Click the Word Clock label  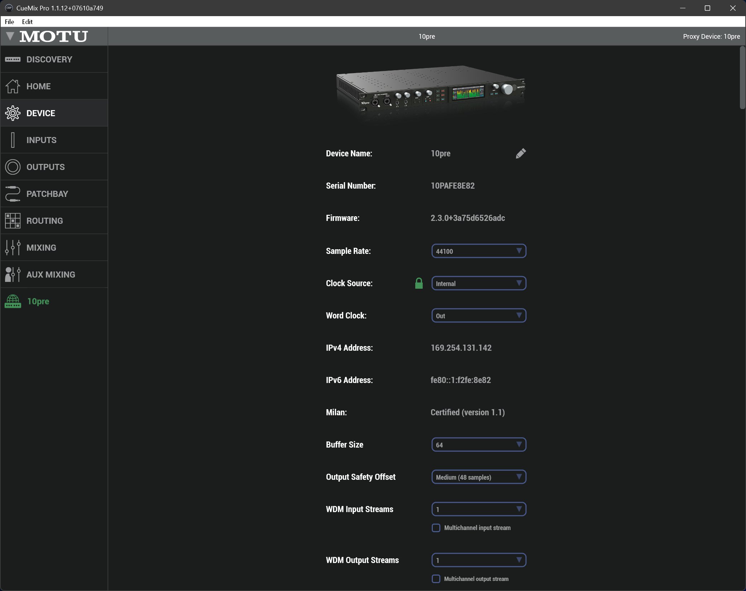(346, 316)
